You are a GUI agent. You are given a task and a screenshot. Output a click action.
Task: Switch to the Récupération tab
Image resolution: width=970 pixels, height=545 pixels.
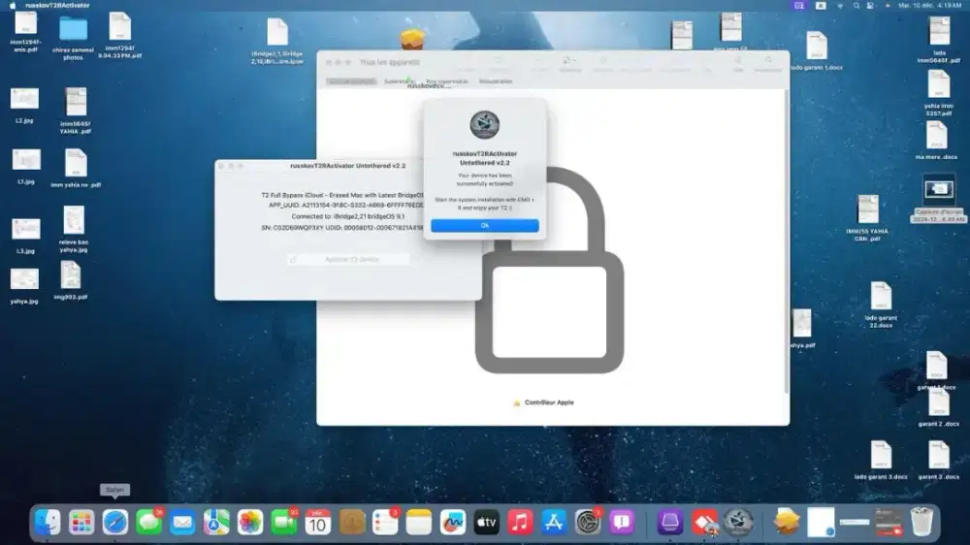[495, 81]
